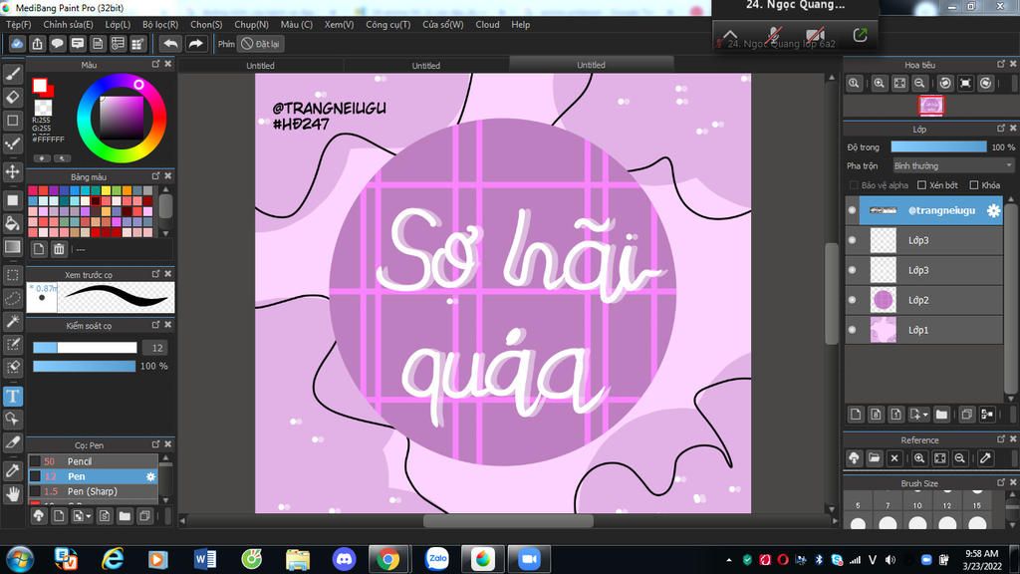The height and width of the screenshot is (574, 1020).
Task: Expand the Zoom meeting controls chevron
Action: (x=730, y=35)
